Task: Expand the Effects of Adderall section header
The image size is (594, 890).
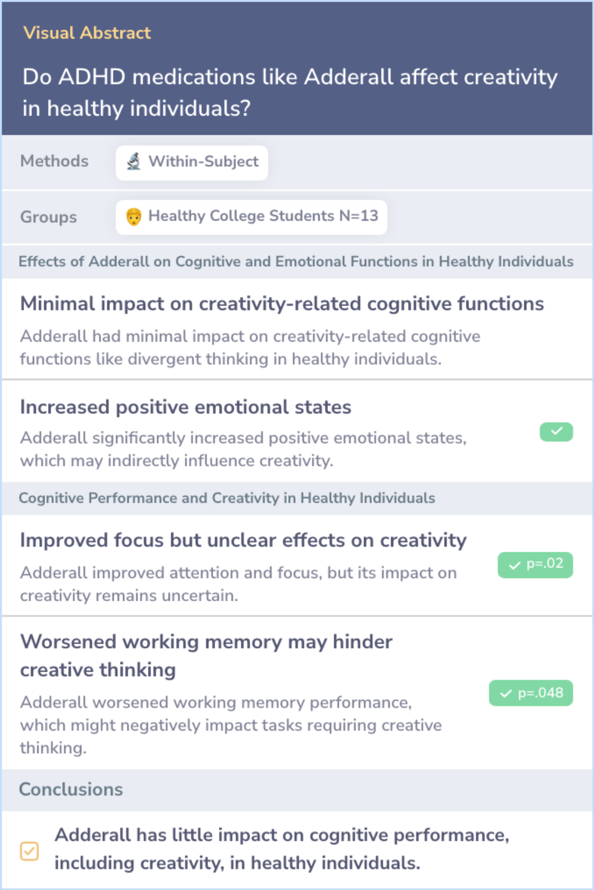Action: point(296,261)
